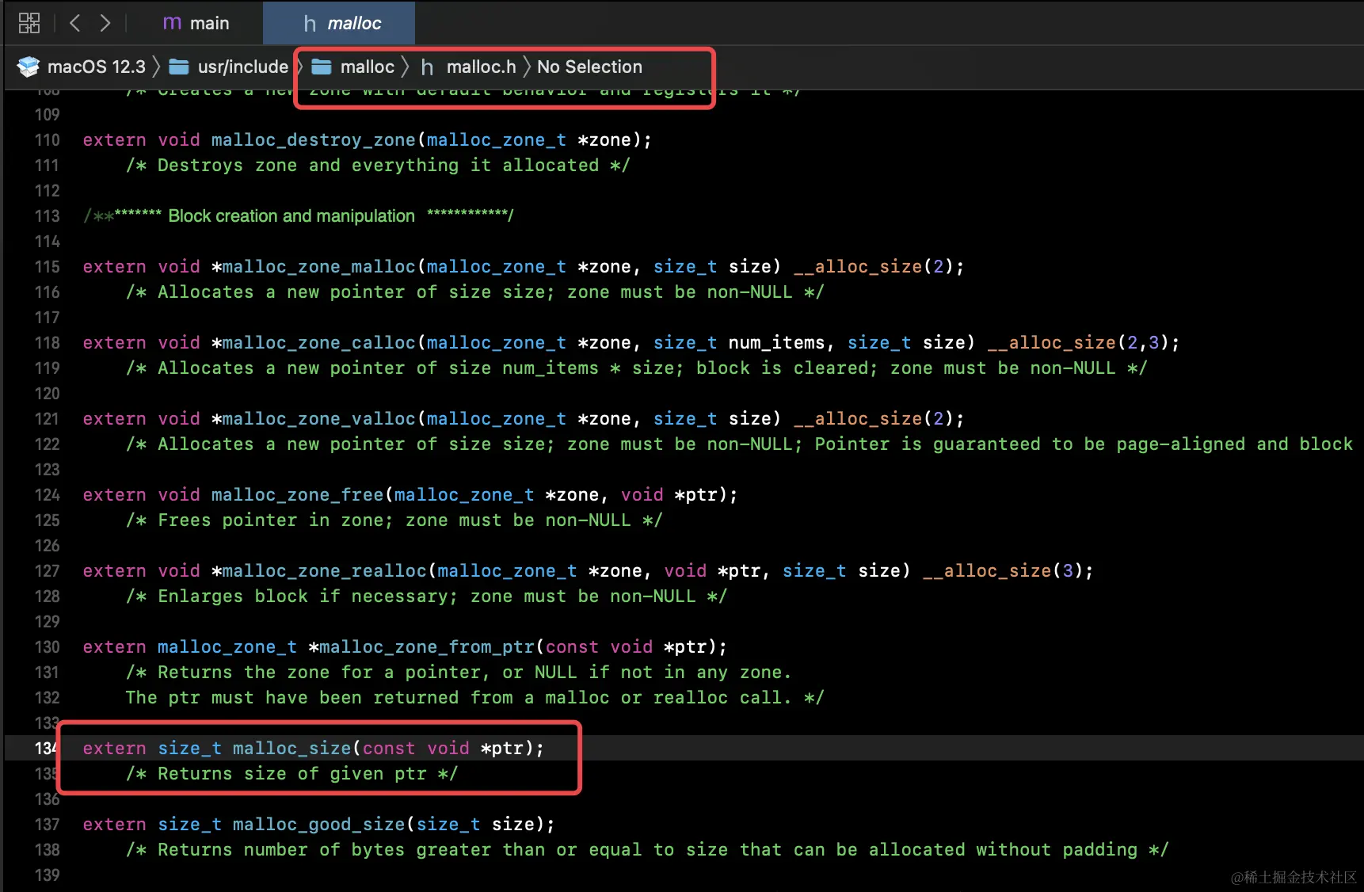This screenshot has height=892, width=1364.
Task: Click 'Frees pointer in zone' comment
Action: 394,520
